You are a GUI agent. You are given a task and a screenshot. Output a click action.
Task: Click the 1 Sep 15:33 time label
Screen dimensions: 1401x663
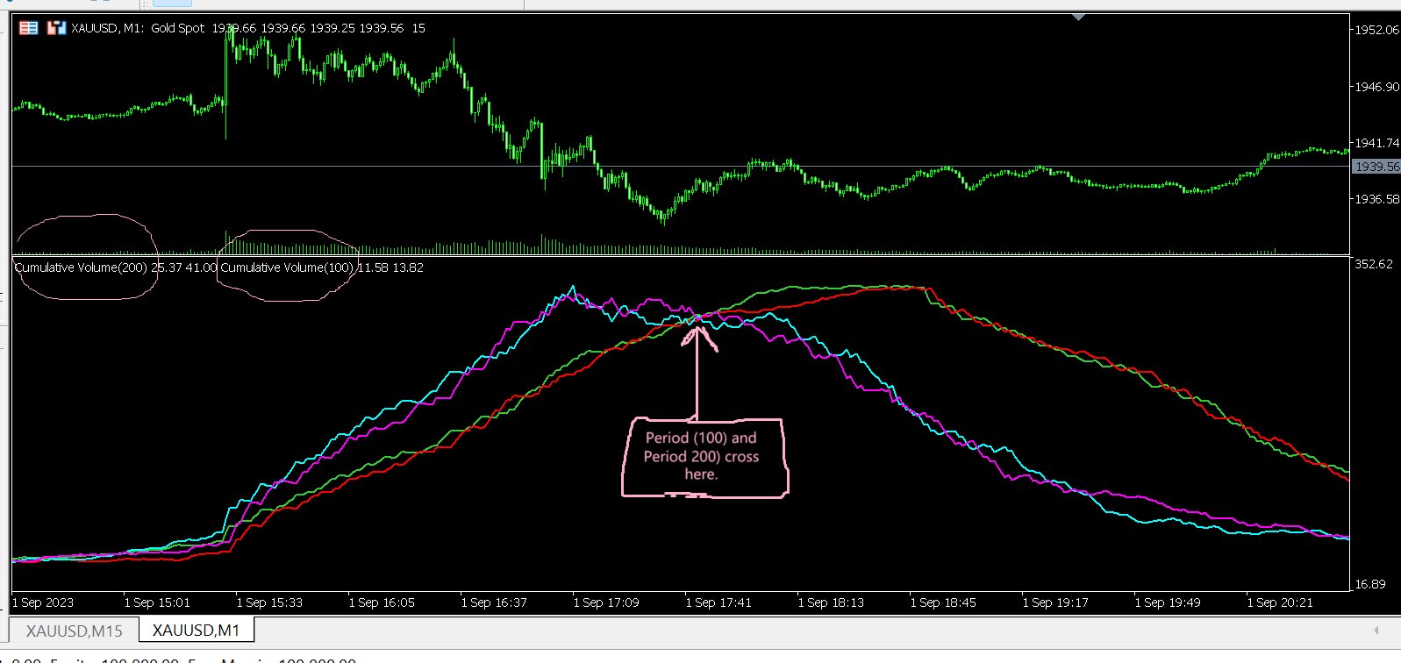269,602
